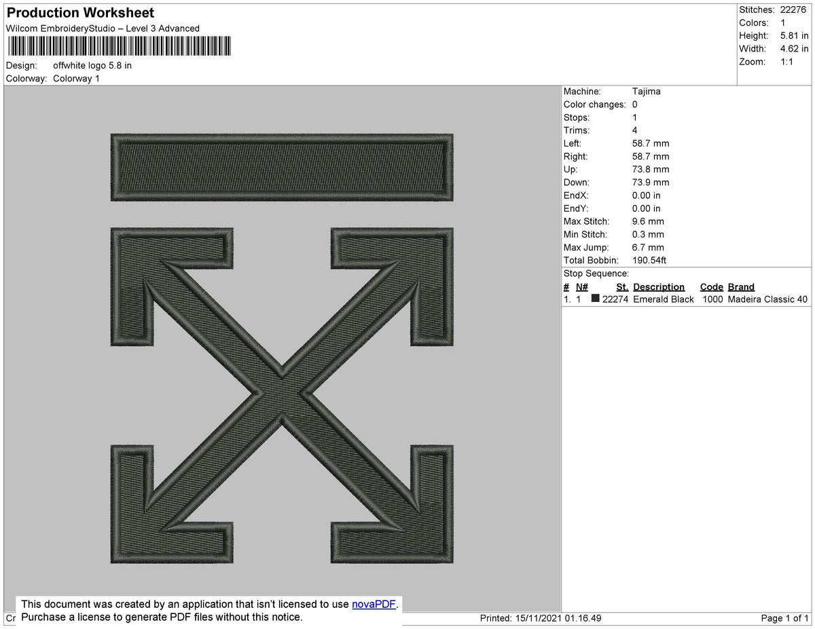This screenshot has width=815, height=629.
Task: Select the "EndY:" label
Action: tap(576, 208)
